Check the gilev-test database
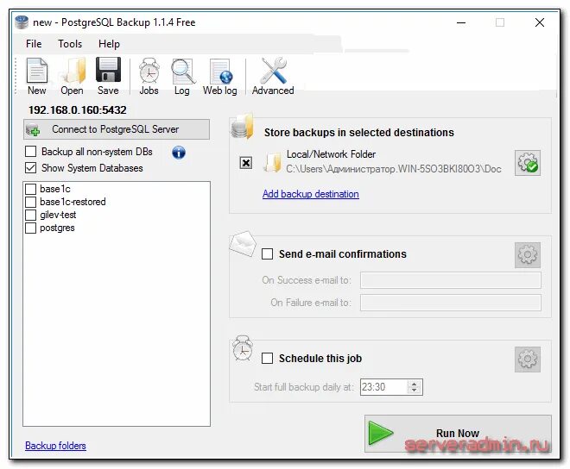The image size is (570, 469). (x=30, y=215)
